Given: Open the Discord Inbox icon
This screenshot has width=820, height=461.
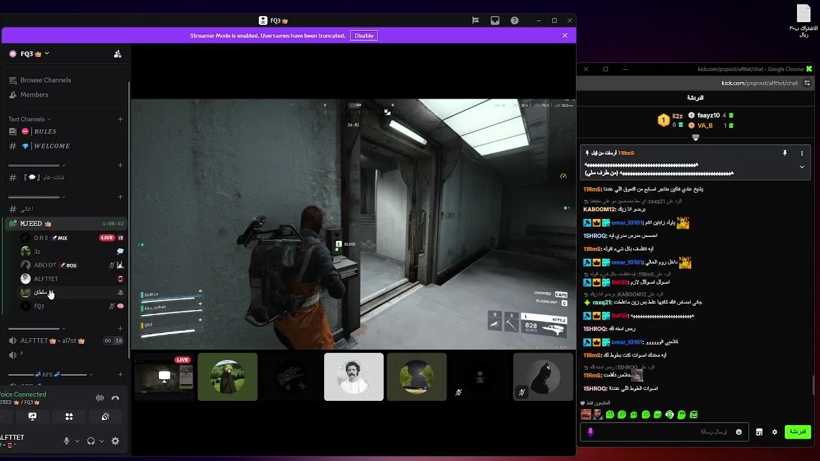Looking at the screenshot, I should coord(495,20).
